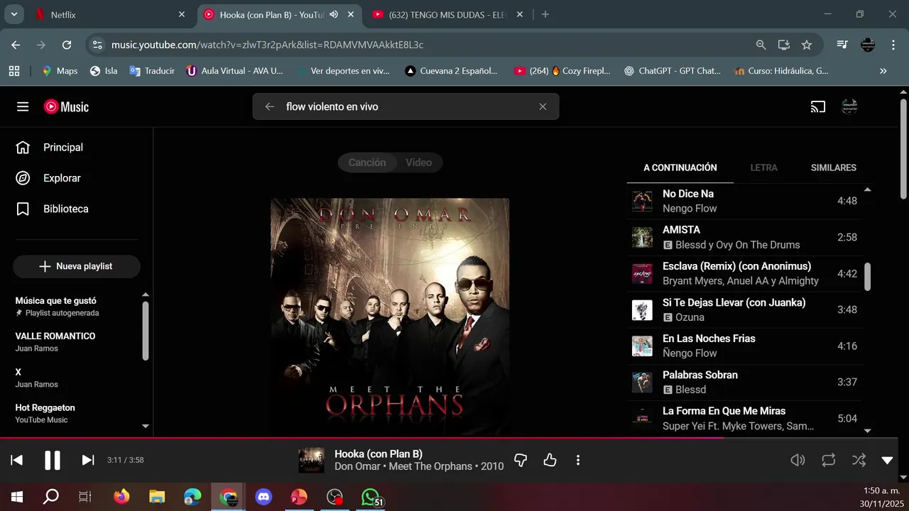
Task: Play AMISTA by Blessd in queue
Action: click(745, 237)
